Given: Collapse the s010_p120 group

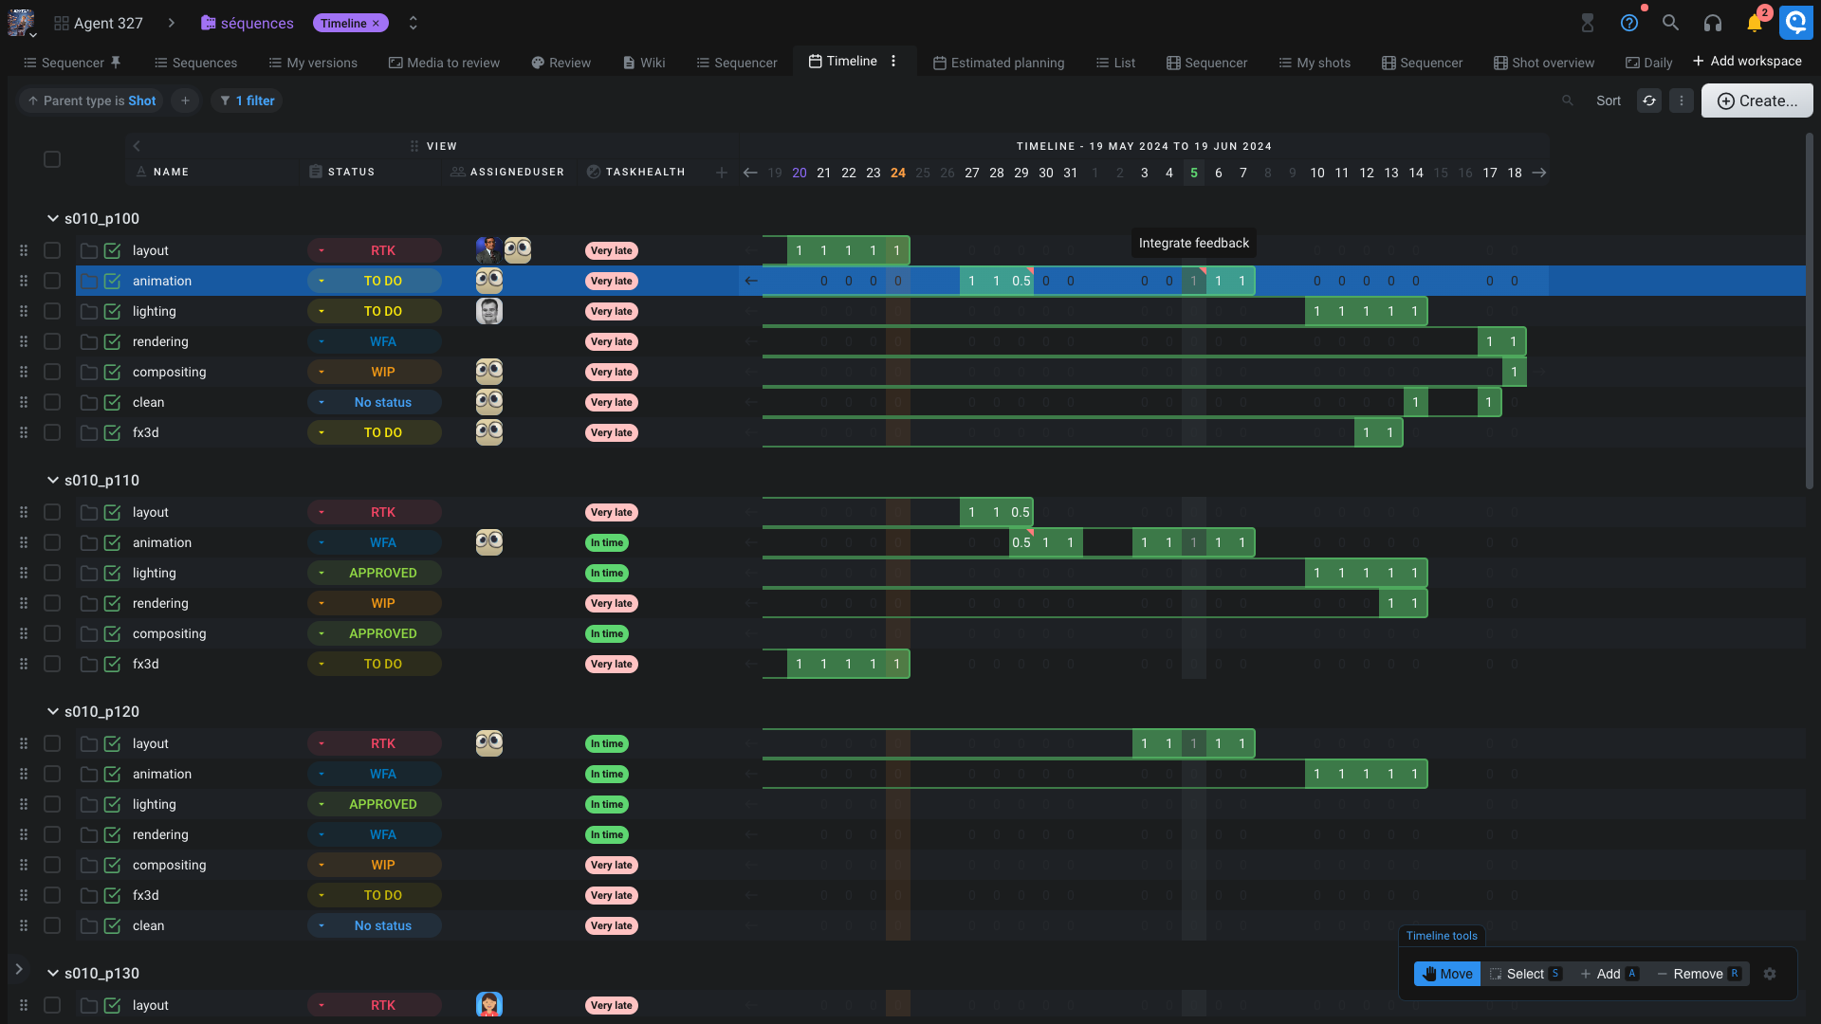Looking at the screenshot, I should (53, 712).
